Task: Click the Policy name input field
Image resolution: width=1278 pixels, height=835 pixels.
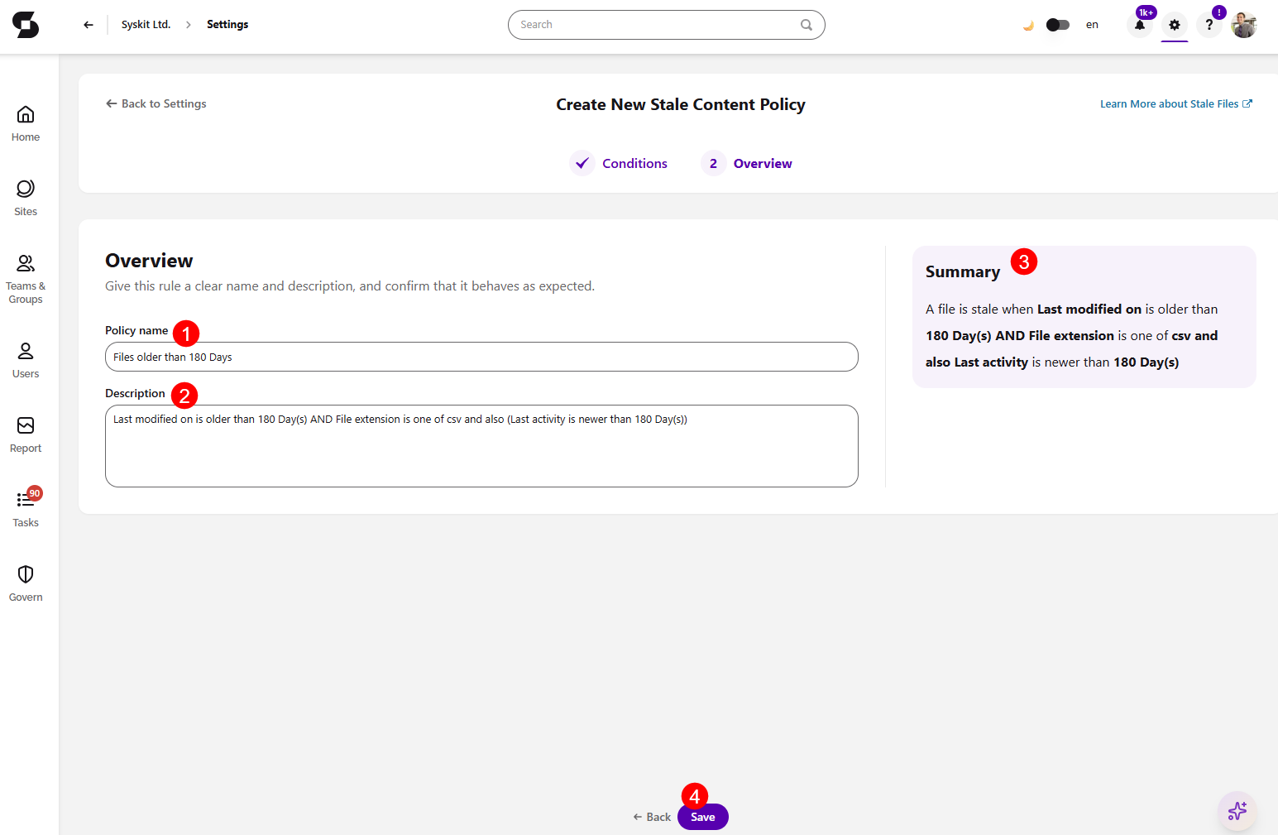Action: pos(481,357)
